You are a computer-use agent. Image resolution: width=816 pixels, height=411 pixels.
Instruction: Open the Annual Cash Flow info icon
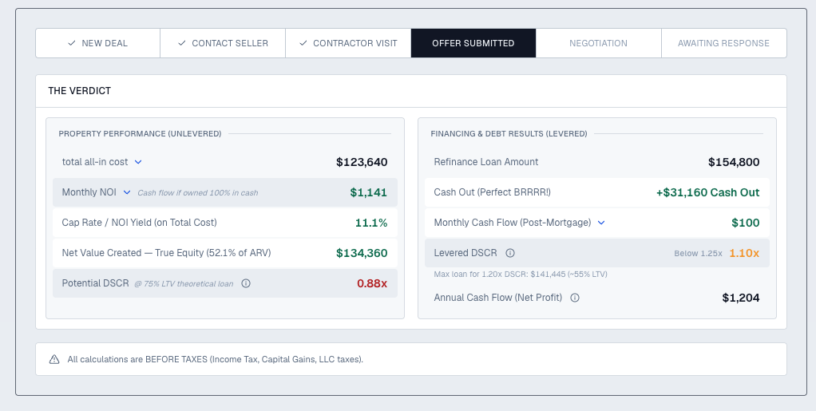tap(575, 298)
